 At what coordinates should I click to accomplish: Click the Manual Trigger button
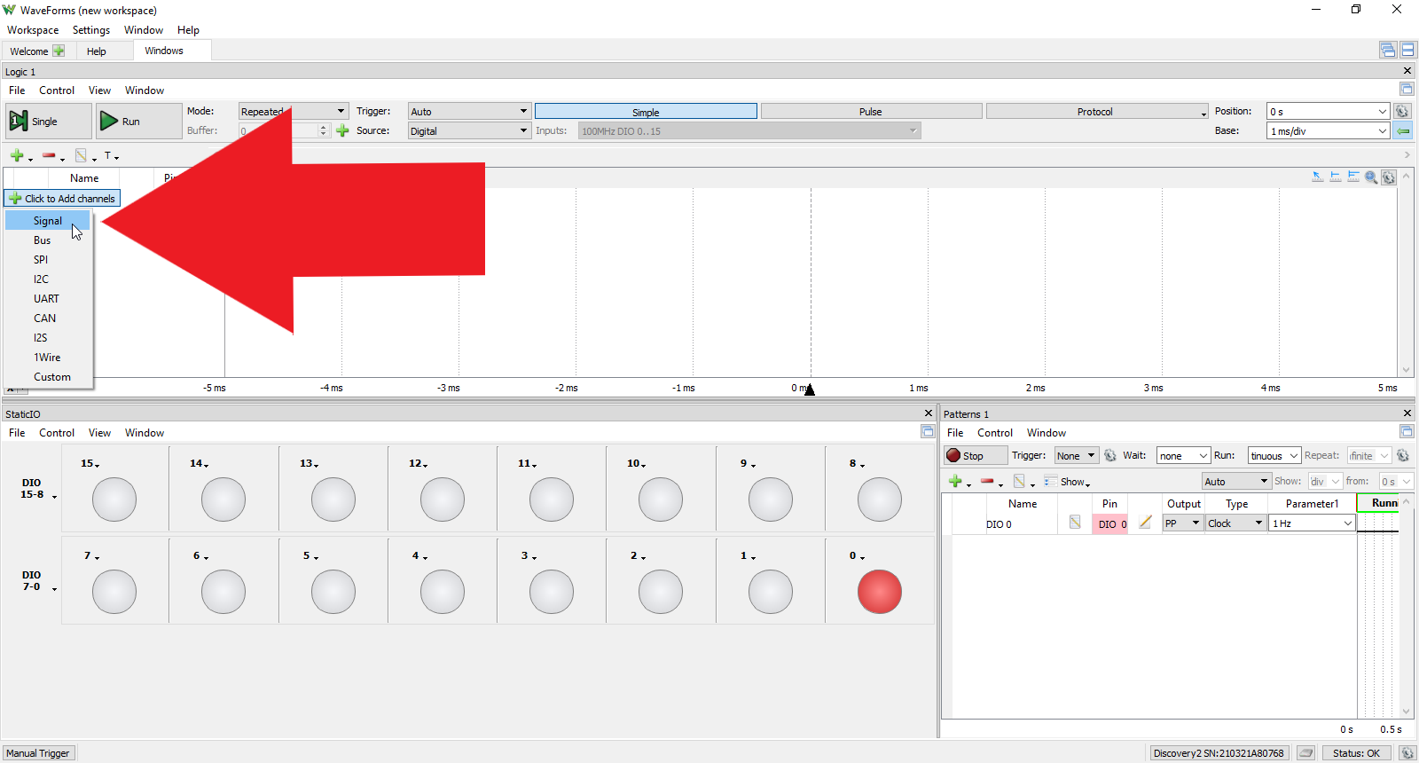pyautogui.click(x=38, y=753)
